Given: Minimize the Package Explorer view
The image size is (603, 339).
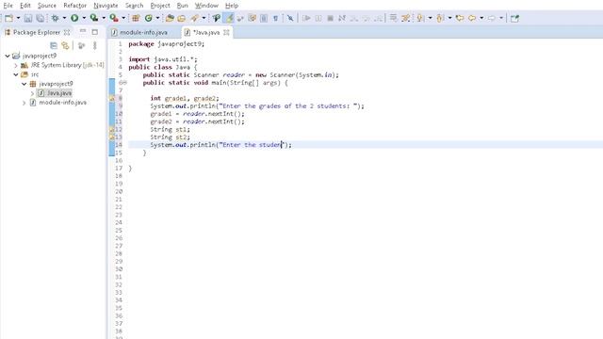Looking at the screenshot, I should pyautogui.click(x=83, y=31).
